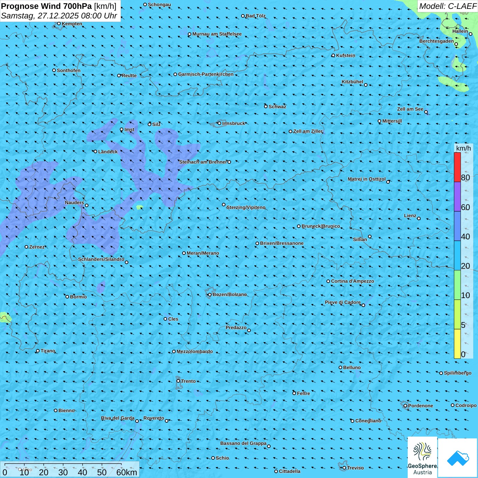Click the 'Sillian' label
The image size is (478, 478).
360,239
